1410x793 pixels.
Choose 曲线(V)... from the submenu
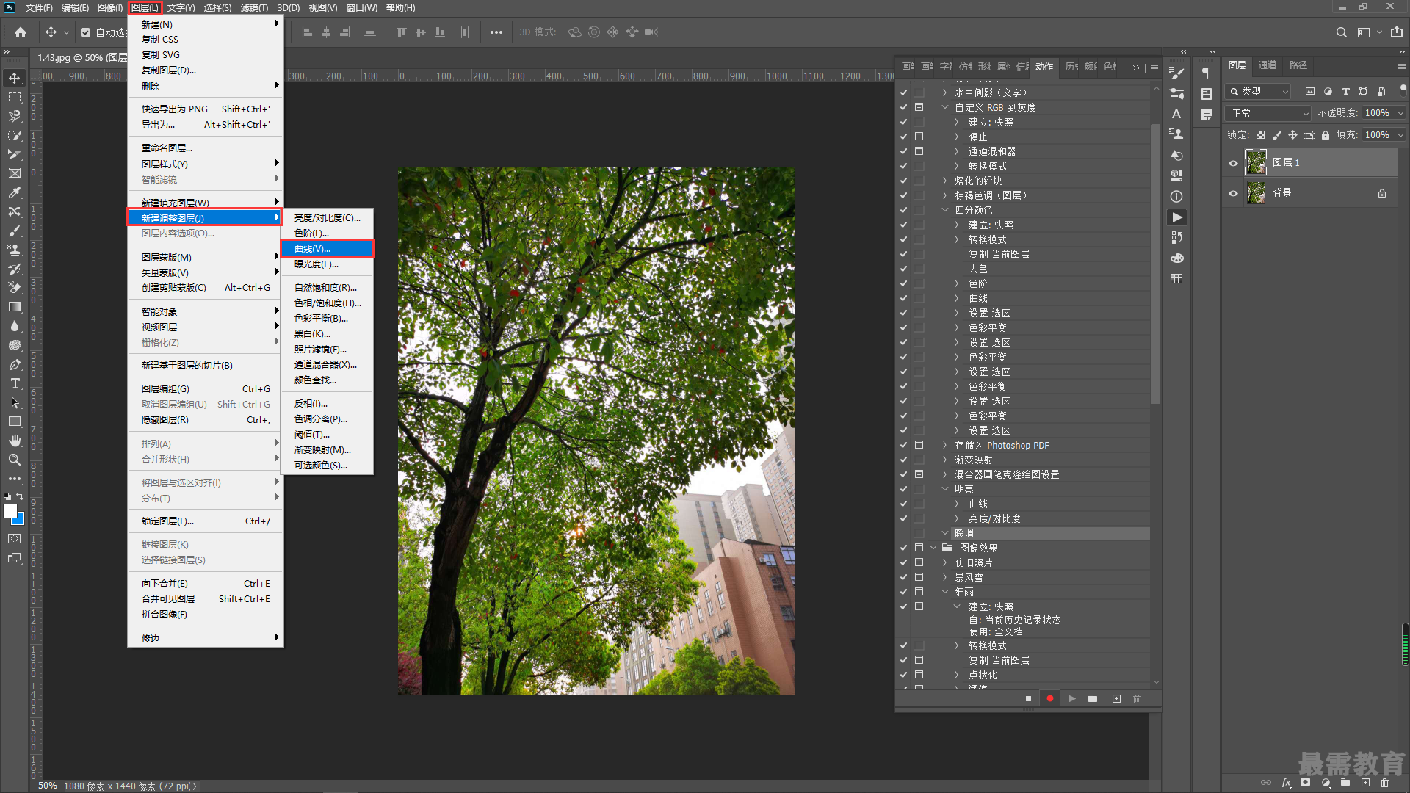[x=327, y=249]
